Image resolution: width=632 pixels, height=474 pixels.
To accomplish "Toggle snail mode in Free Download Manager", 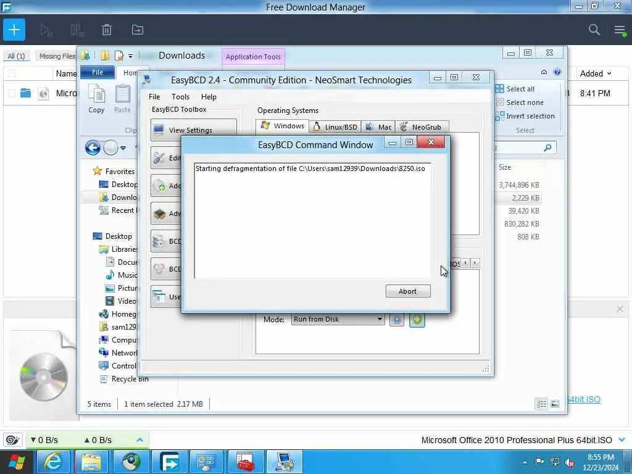I will 13,439.
